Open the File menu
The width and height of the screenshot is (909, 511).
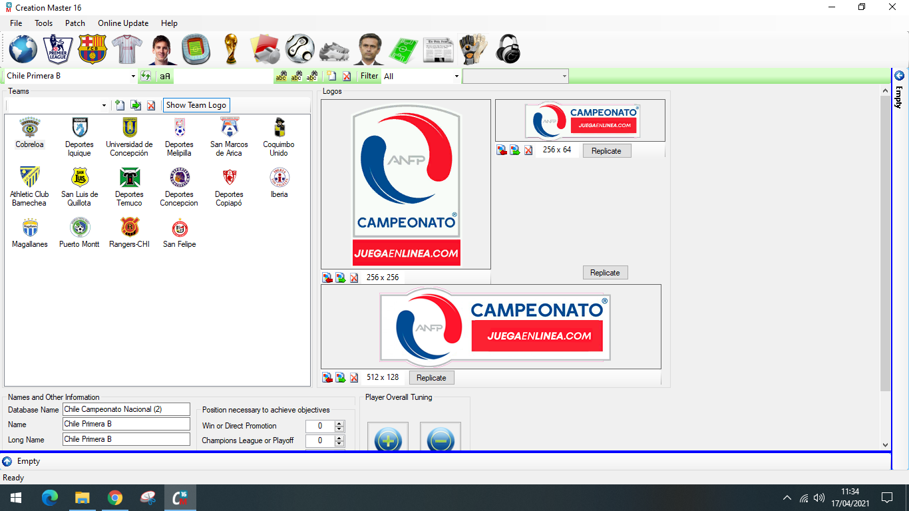pos(16,23)
